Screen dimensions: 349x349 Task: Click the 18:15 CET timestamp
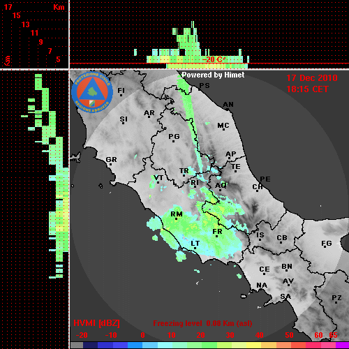307,89
